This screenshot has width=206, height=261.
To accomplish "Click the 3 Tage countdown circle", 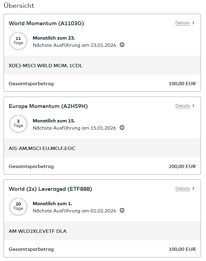I will click(18, 124).
